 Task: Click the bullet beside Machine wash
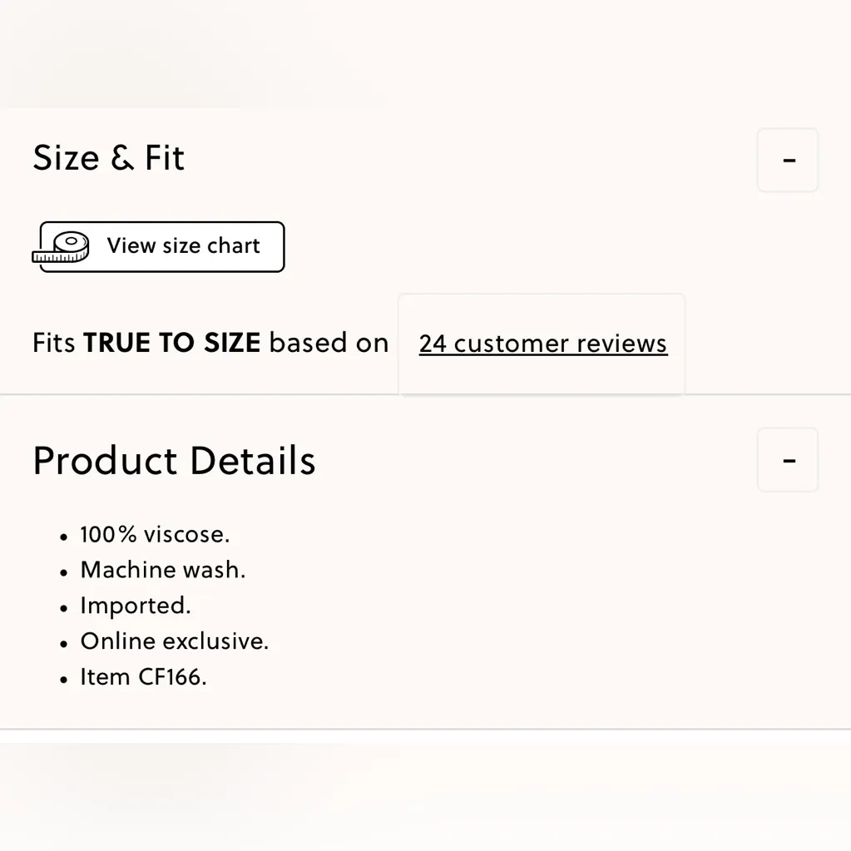63,572
